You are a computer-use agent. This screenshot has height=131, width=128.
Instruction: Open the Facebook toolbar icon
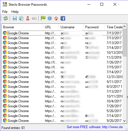(63, 18)
